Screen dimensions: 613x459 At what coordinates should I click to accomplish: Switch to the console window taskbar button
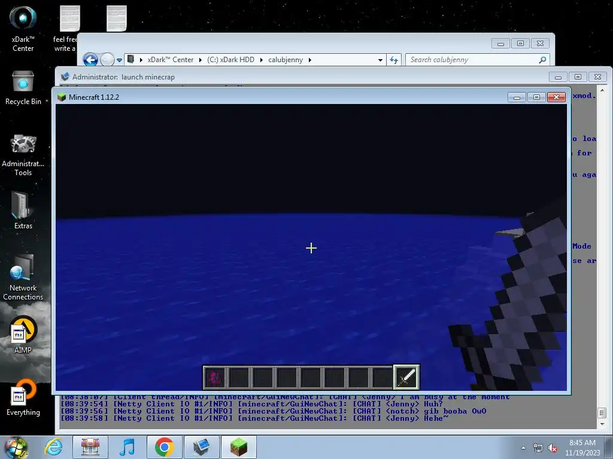coord(201,447)
